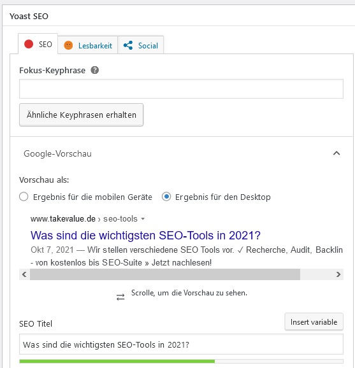This screenshot has height=368, width=355.
Task: Click the red SEO score indicator icon
Action: point(29,44)
